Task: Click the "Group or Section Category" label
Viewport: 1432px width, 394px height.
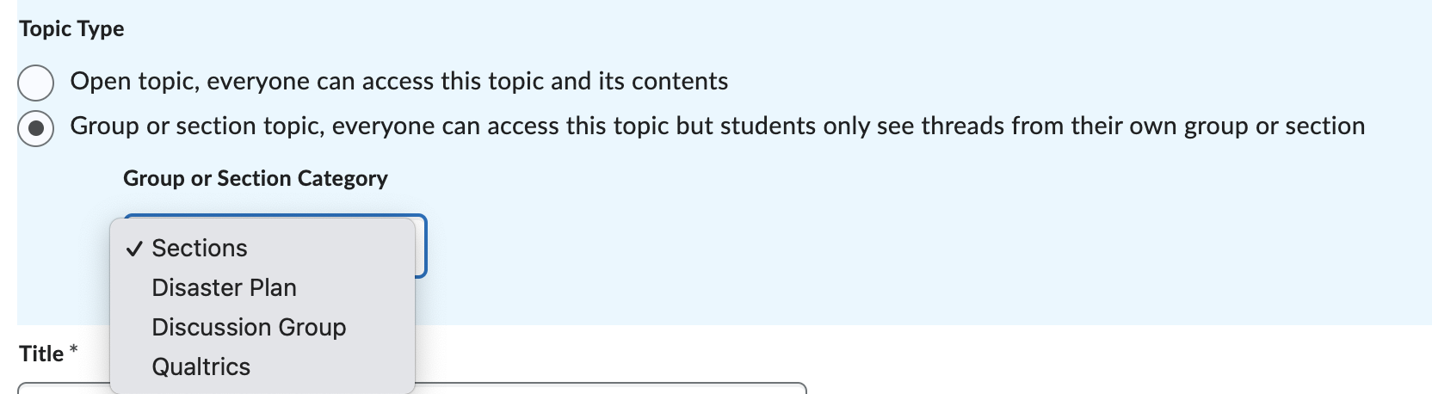Action: (x=255, y=179)
